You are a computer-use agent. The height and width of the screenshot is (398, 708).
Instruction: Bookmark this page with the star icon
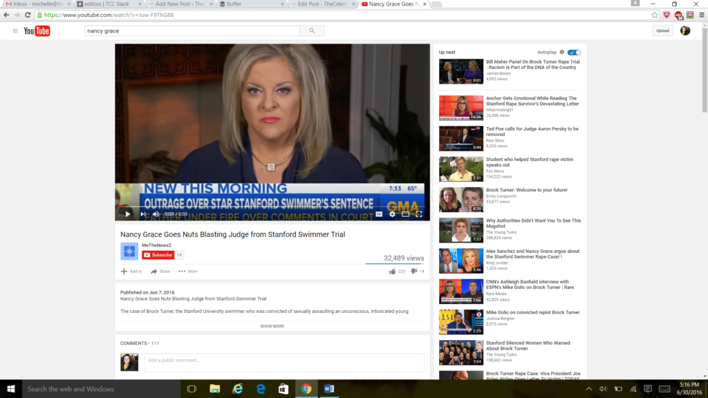click(x=655, y=15)
